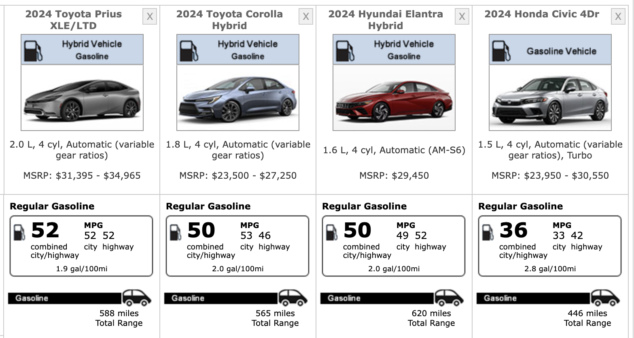The height and width of the screenshot is (338, 634).
Task: Click the red Hyundai Elantra photo
Action: (x=394, y=98)
